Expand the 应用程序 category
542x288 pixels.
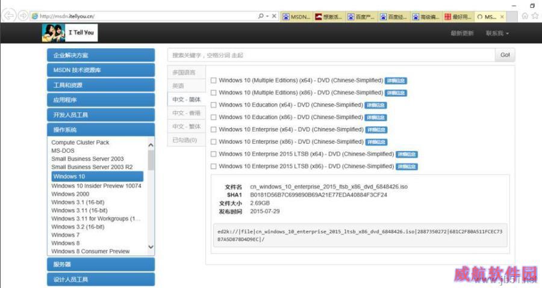(x=101, y=100)
